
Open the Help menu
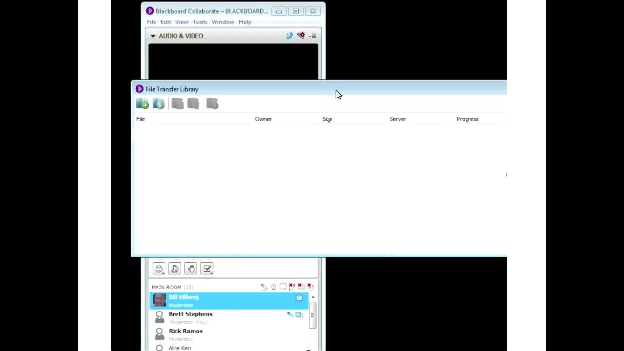pos(245,22)
